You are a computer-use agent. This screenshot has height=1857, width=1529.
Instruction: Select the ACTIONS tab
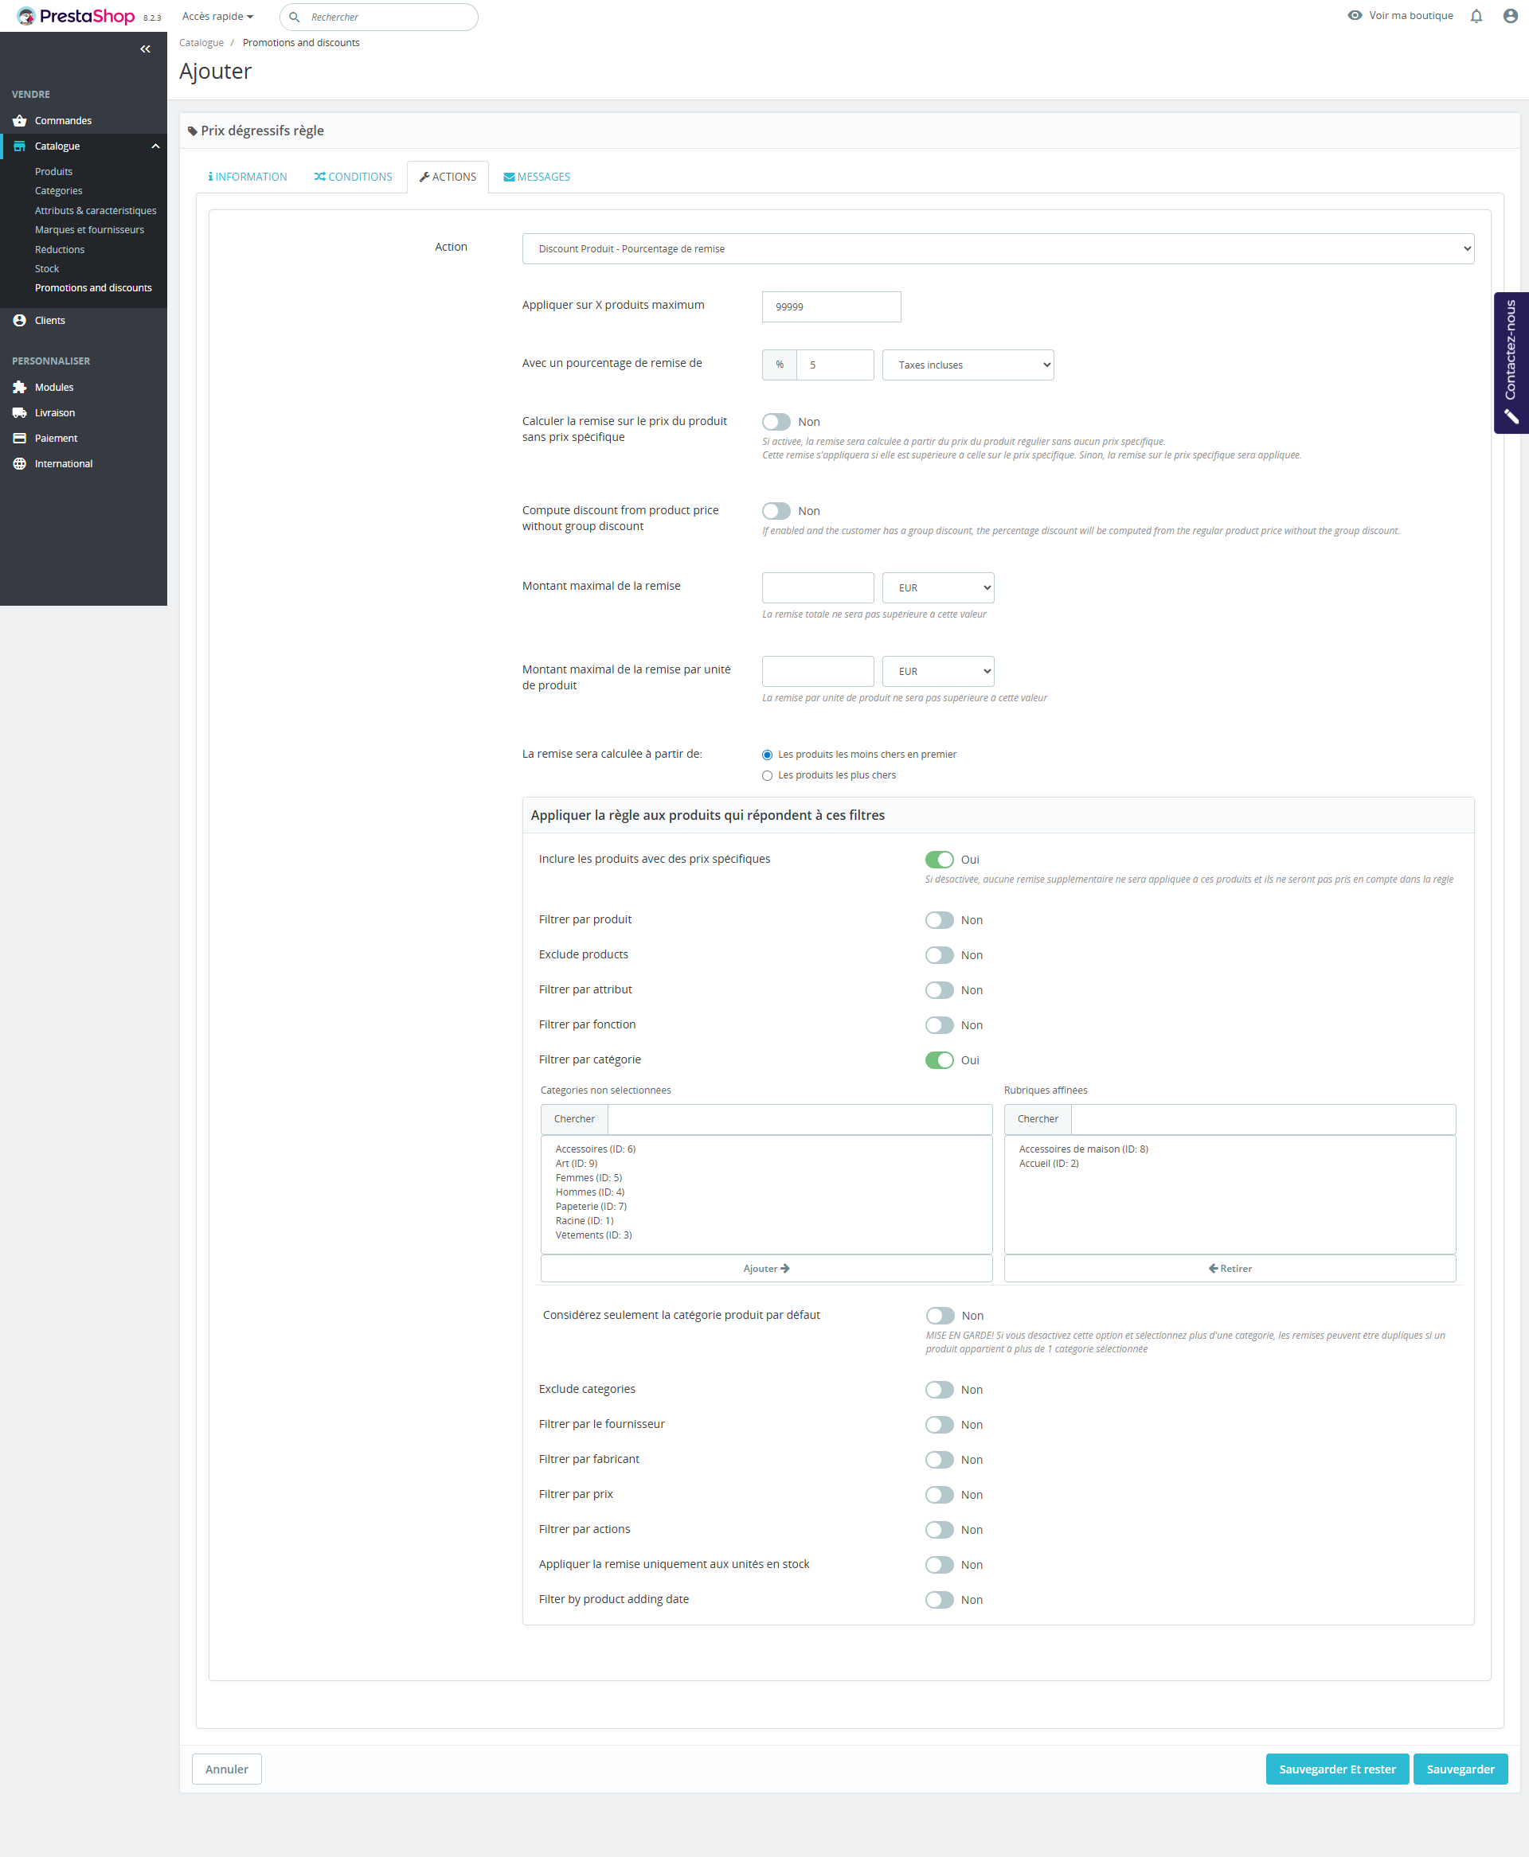448,177
